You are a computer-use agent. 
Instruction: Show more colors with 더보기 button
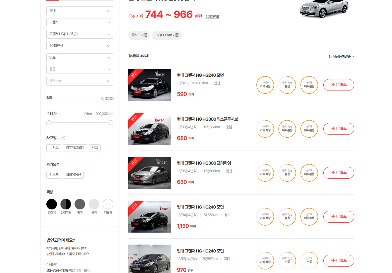(108, 204)
